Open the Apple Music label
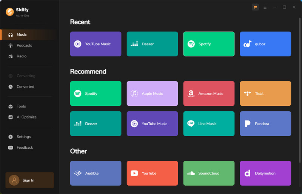This screenshot has width=302, height=194. click(x=153, y=94)
